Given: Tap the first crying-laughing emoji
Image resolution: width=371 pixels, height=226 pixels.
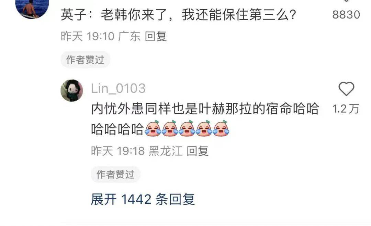Looking at the screenshot, I should [x=153, y=128].
